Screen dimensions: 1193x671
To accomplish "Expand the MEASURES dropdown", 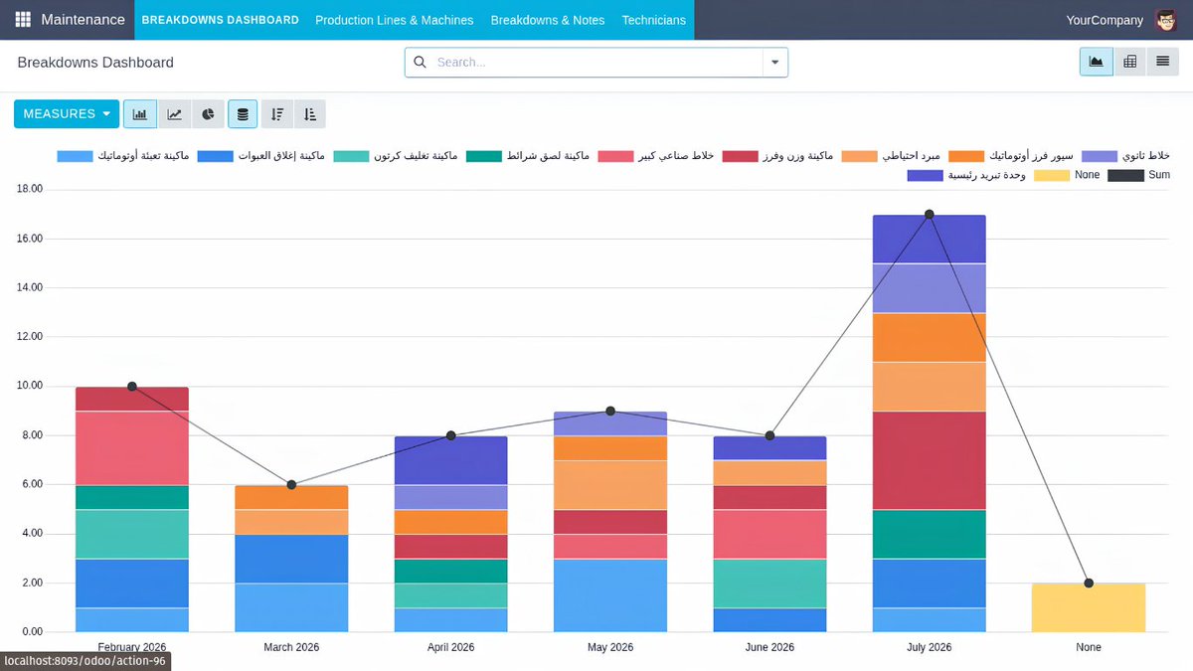I will click(x=67, y=114).
